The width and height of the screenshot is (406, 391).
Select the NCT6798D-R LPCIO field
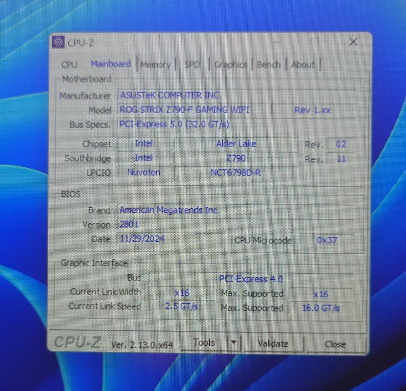click(x=236, y=172)
